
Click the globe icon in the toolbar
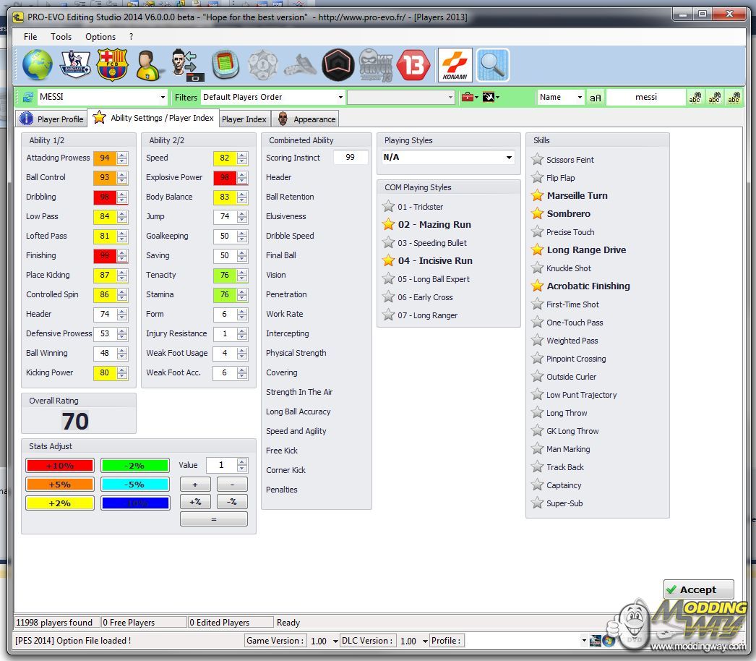pos(37,65)
